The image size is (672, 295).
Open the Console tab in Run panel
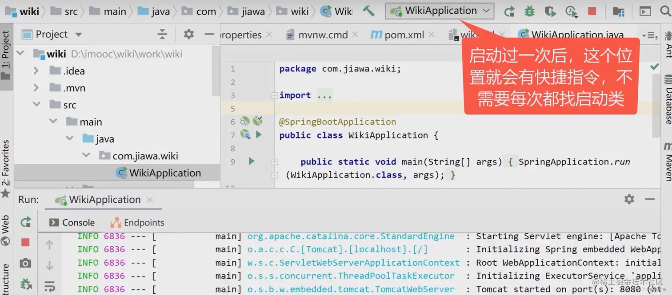coord(72,222)
